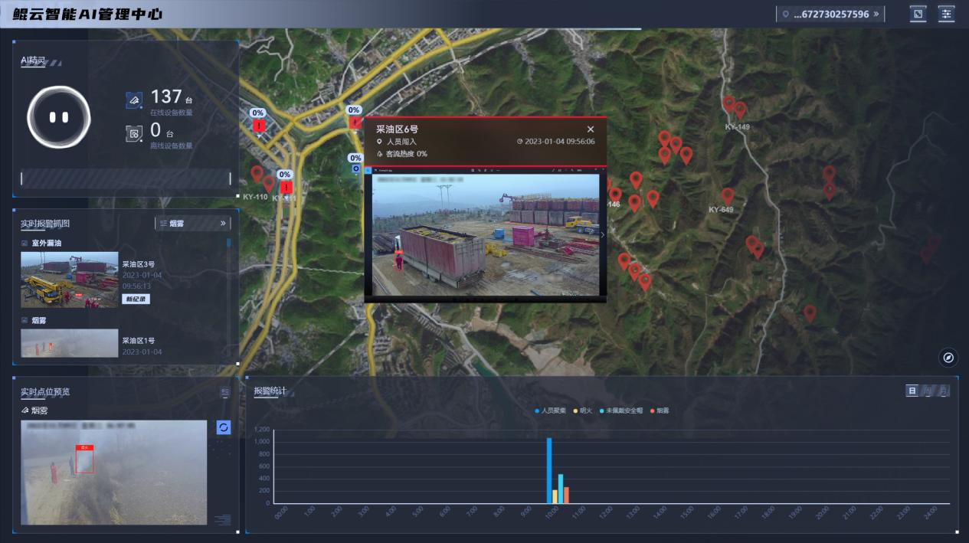
Task: Open the settings sliders icon in top bar
Action: point(946,14)
